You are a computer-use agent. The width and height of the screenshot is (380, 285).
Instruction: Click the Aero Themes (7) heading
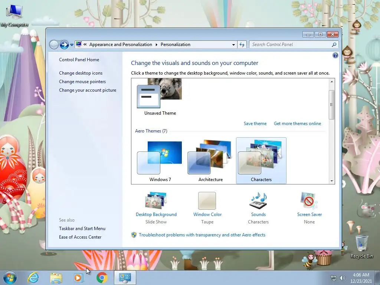pos(151,131)
